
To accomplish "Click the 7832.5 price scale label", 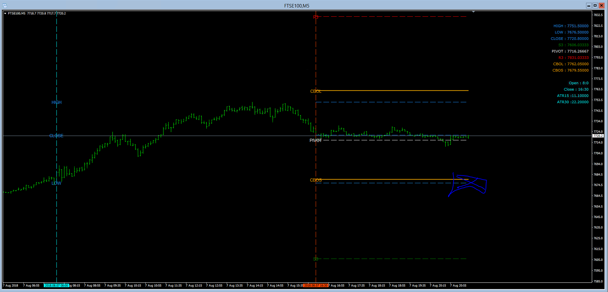I will tap(598, 15).
